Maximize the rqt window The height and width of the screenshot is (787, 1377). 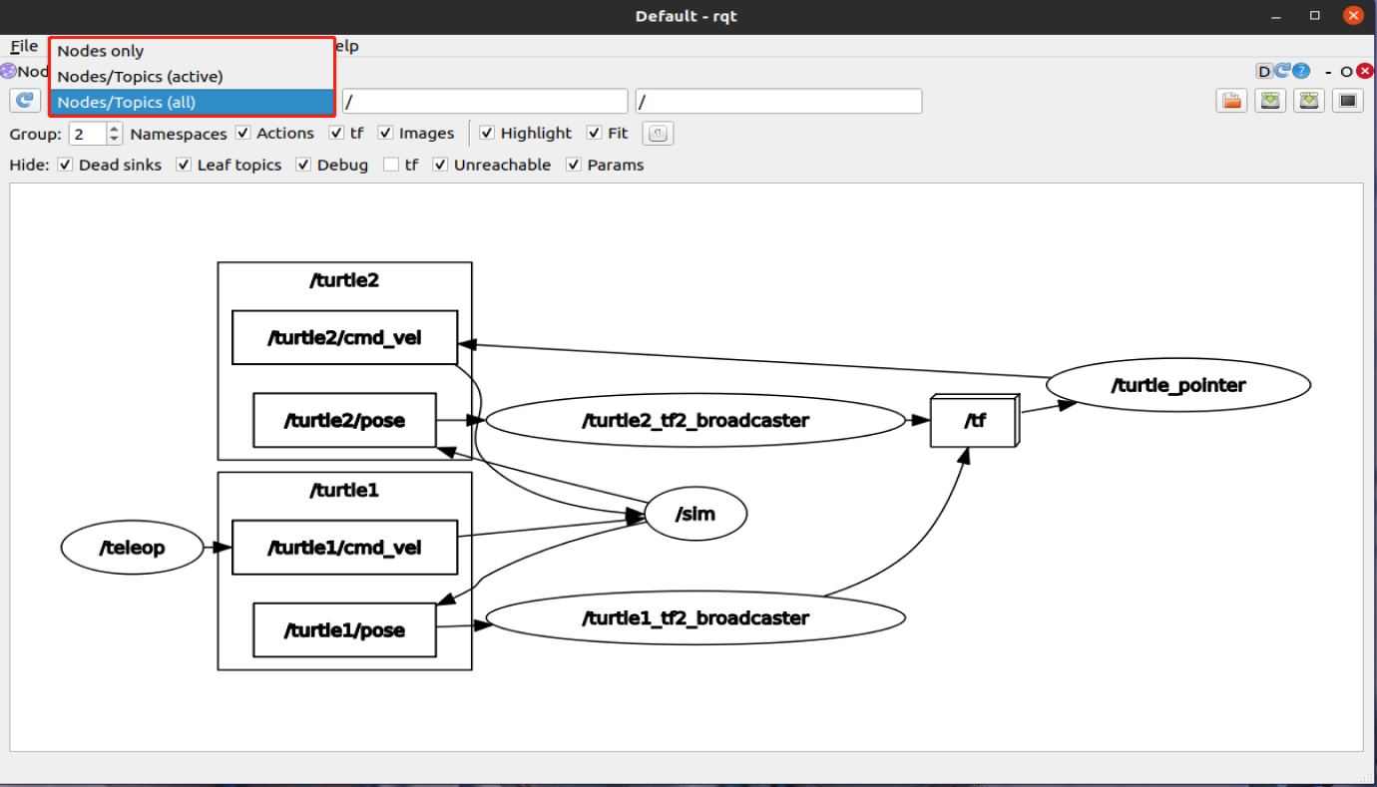1315,16
